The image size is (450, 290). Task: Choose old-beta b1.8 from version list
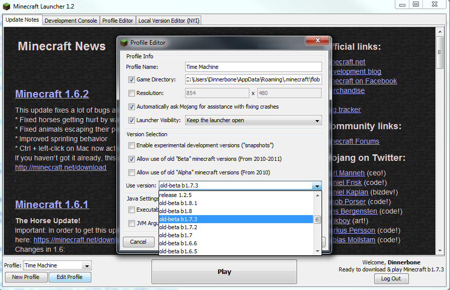point(236,211)
